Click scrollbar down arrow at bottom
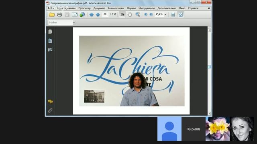This screenshot has height=144, width=257. tap(209, 113)
